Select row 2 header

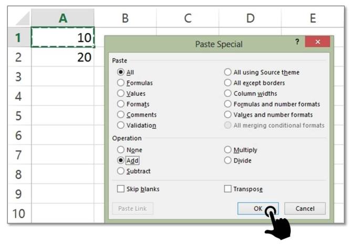click(19, 57)
